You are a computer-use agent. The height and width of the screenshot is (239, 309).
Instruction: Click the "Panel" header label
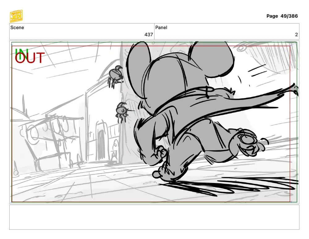[x=161, y=28]
